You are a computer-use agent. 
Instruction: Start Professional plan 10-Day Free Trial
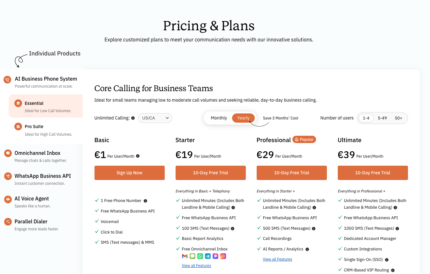coord(291,173)
